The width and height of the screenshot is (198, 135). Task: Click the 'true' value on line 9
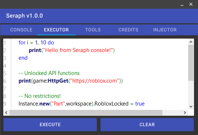(140, 104)
